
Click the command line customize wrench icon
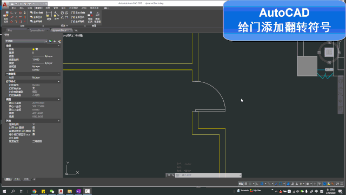[173, 175]
